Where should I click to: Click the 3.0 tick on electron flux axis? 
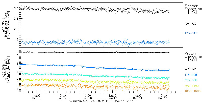[x=16, y=8]
